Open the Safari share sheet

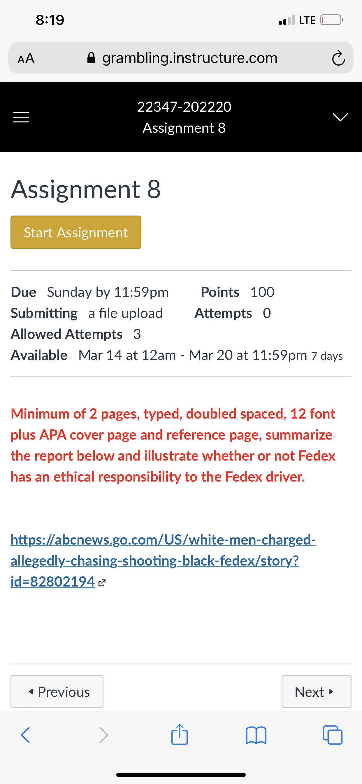(180, 734)
